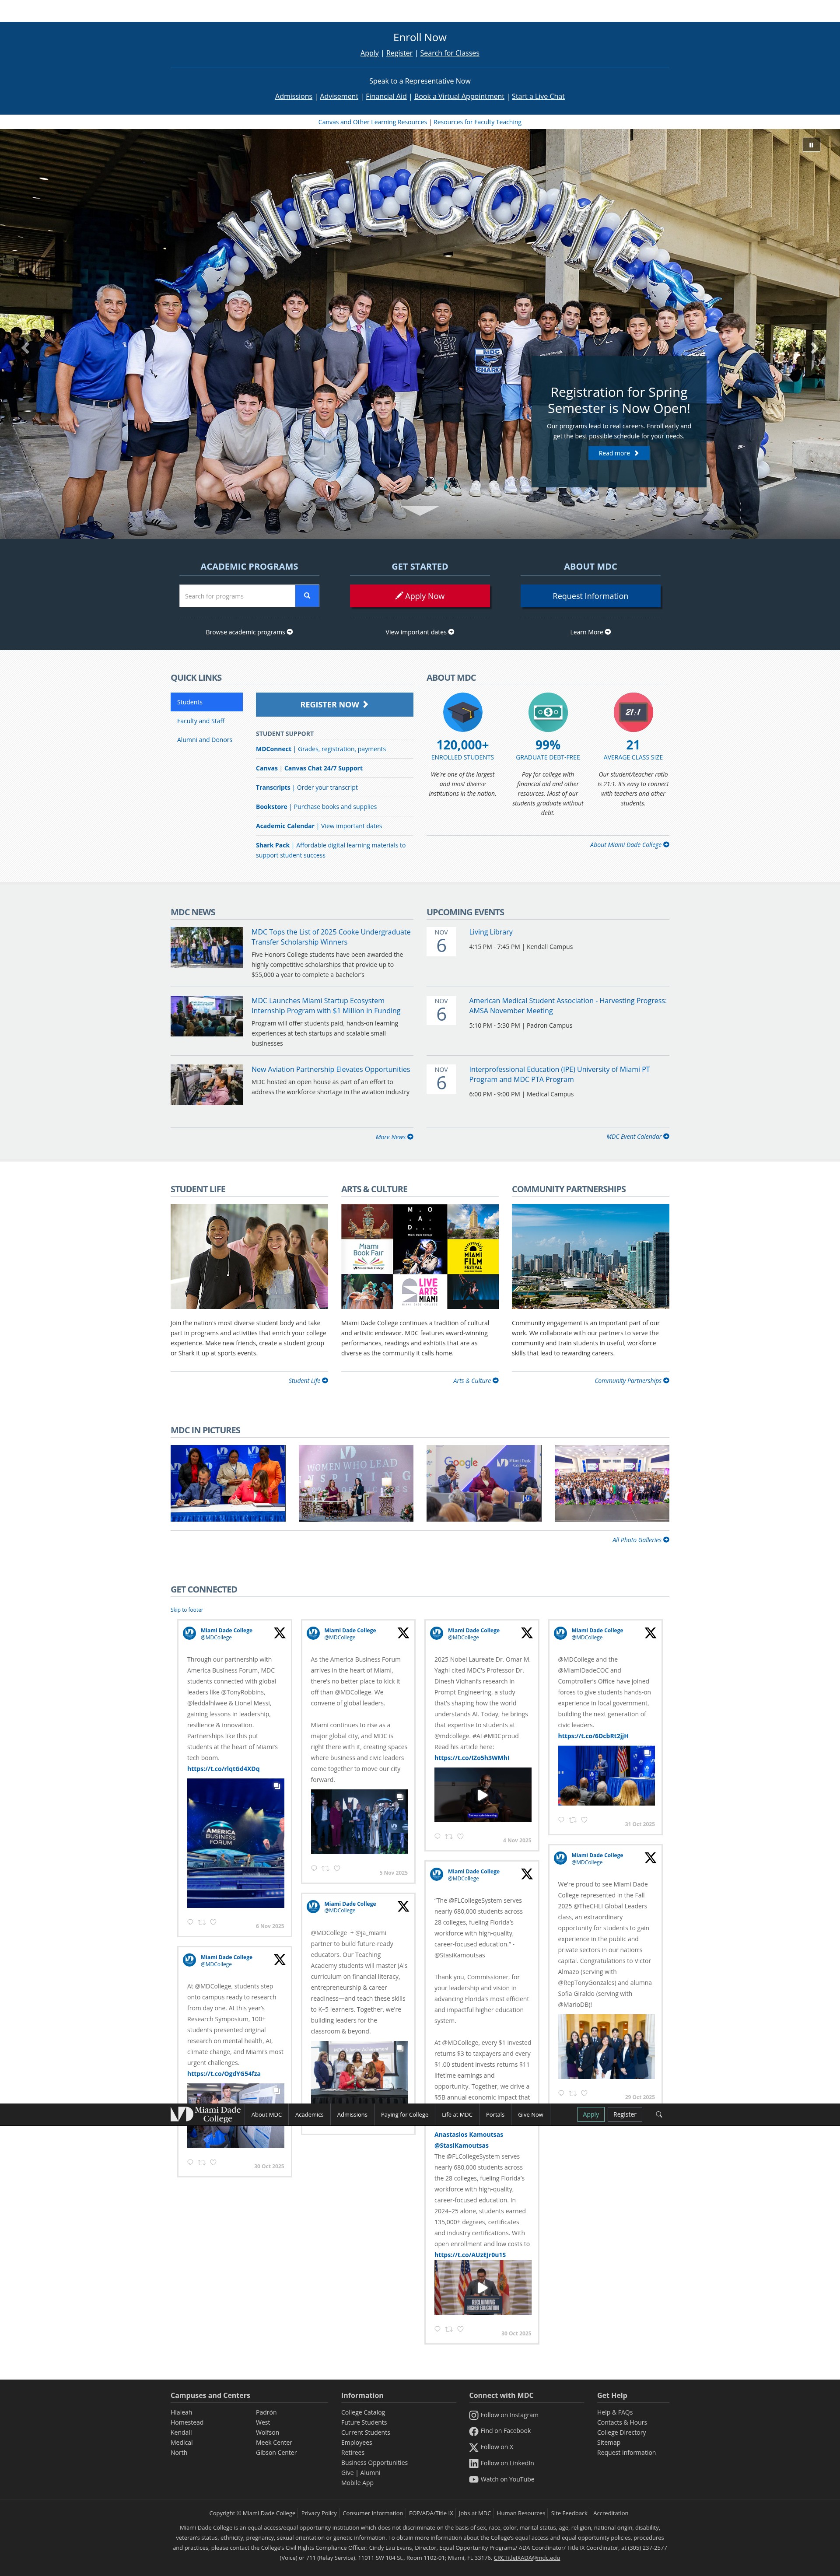This screenshot has width=840, height=2576.
Task: Click the program search magnifier button
Action: pos(307,596)
